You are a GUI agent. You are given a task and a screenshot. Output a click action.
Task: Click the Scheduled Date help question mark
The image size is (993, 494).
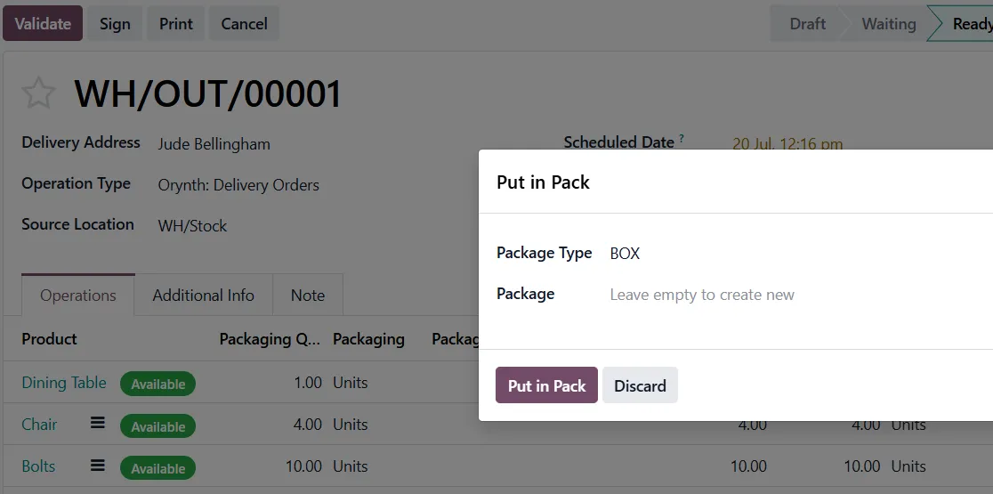click(x=682, y=137)
